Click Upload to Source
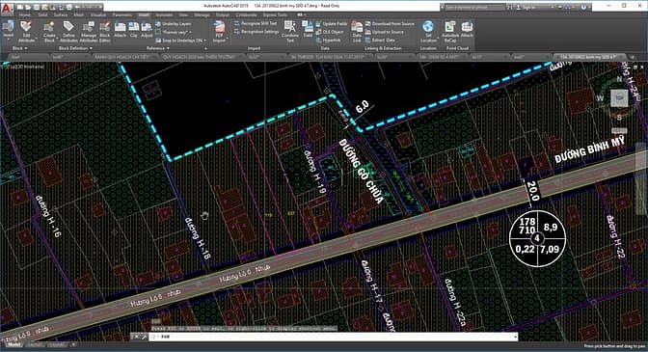Screen dimensions: 648x352 [385, 32]
